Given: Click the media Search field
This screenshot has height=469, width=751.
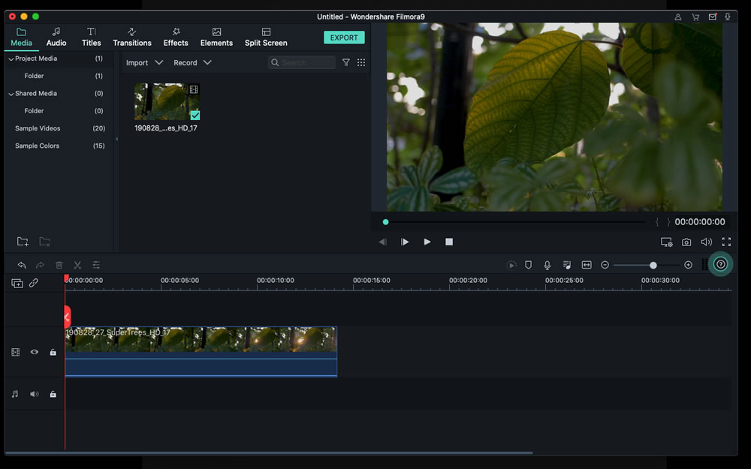Looking at the screenshot, I should coord(302,63).
